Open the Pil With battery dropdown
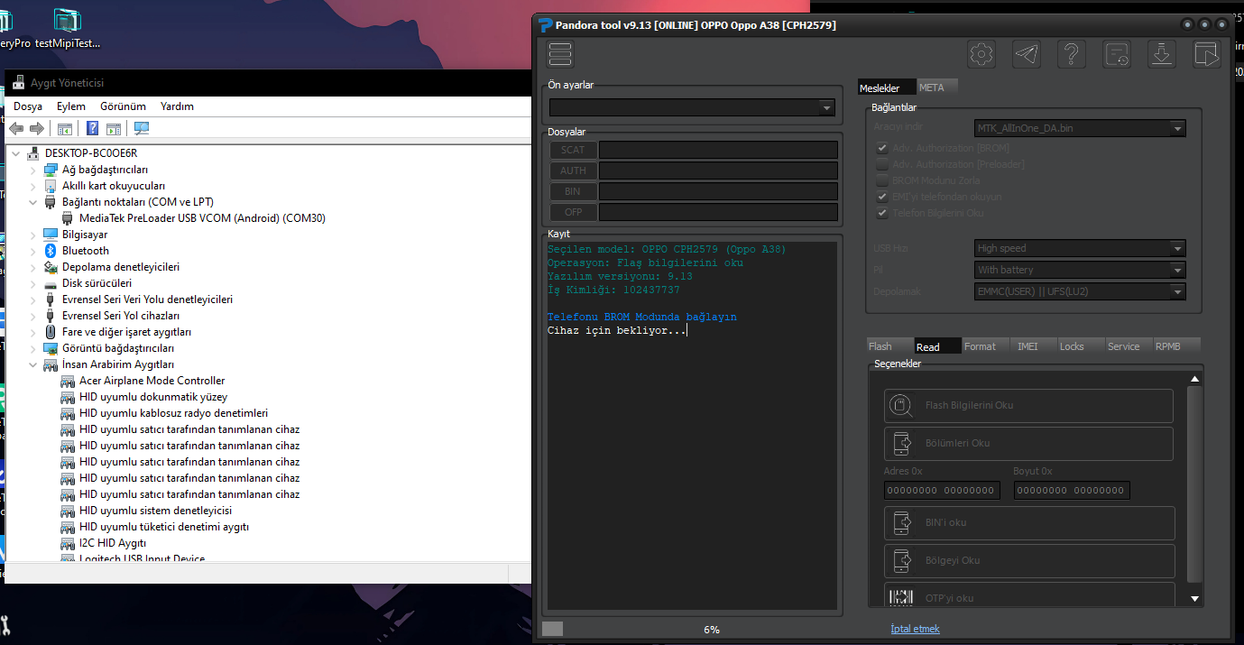1244x645 pixels. pyautogui.click(x=1081, y=270)
